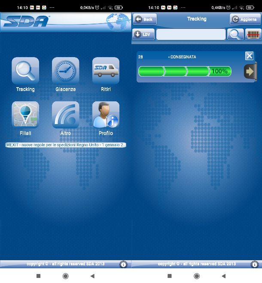Tap Android recent apps square on right phone
This screenshot has height=283, width=262.
click(170, 276)
